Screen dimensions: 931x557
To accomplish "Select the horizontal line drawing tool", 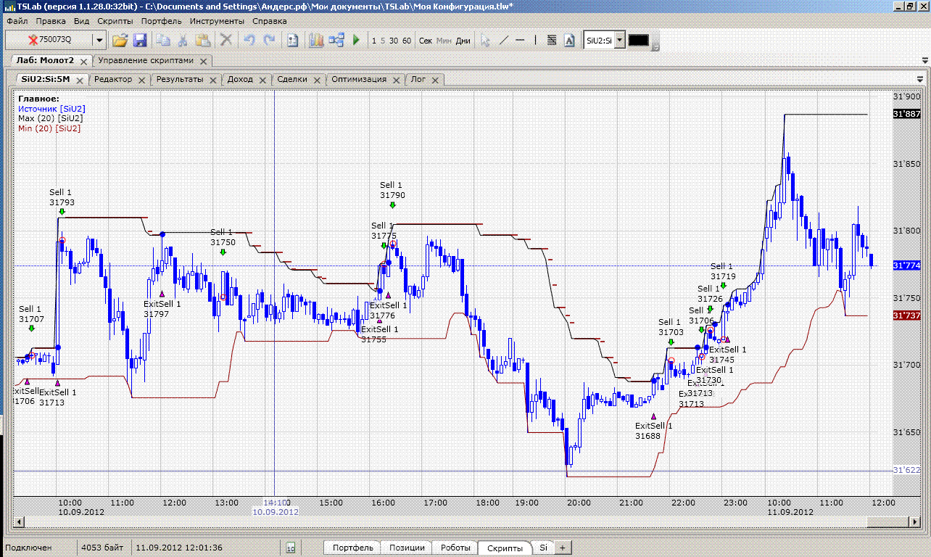I will pos(520,41).
